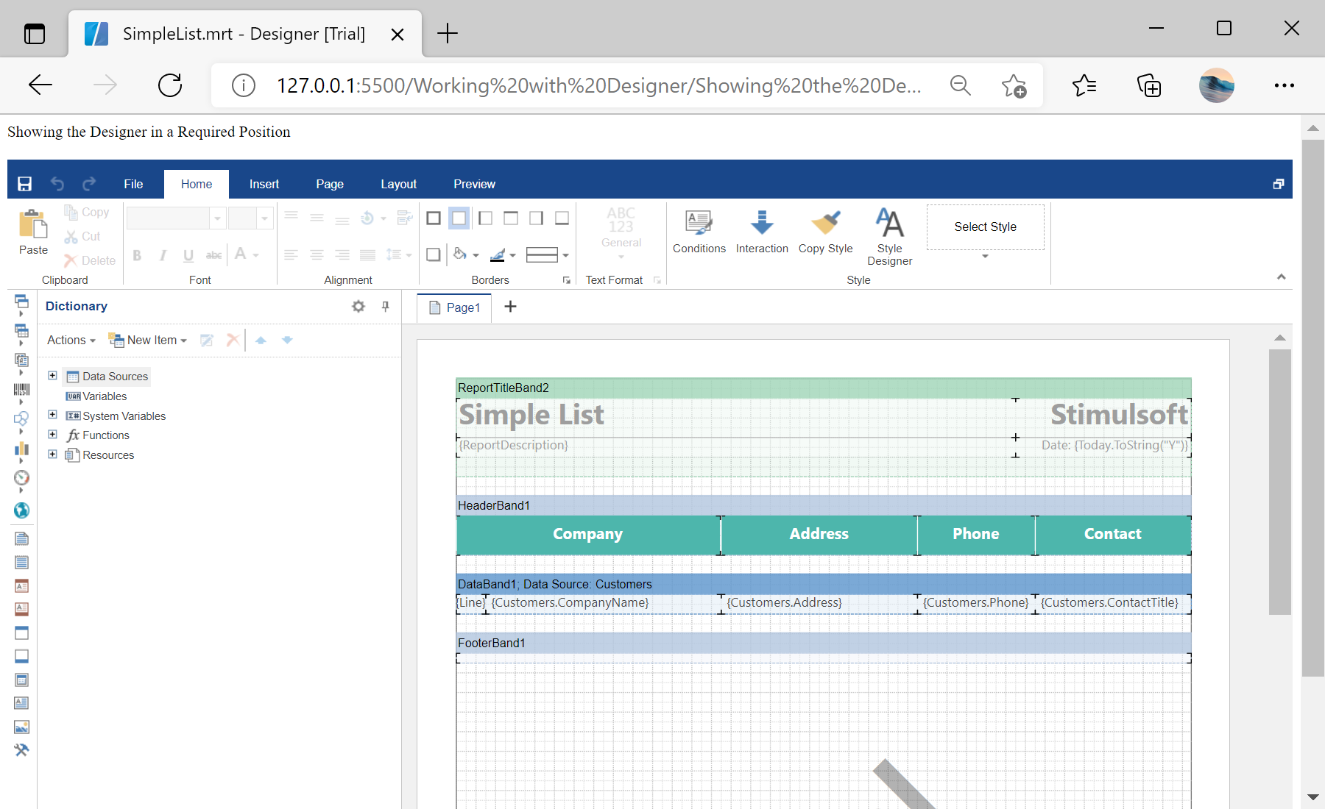The width and height of the screenshot is (1325, 809).
Task: Select the data band icon in the toolbox
Action: click(21, 680)
